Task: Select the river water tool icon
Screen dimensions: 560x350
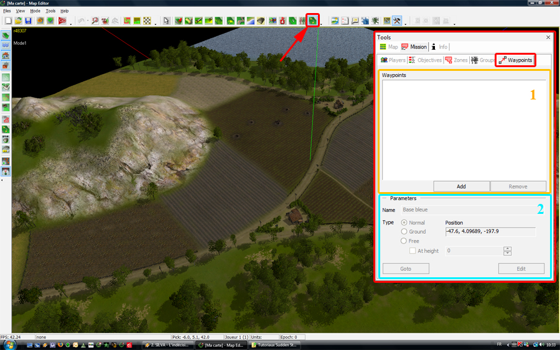Action: click(x=251, y=21)
